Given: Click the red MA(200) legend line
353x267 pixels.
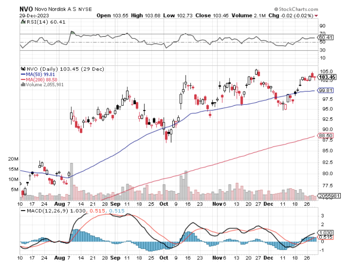Looking at the screenshot, I should [x=22, y=79].
